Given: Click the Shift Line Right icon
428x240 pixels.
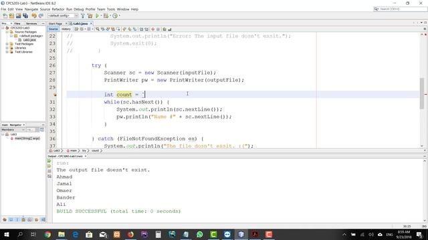Looking at the screenshot, I should pyautogui.click(x=146, y=29).
